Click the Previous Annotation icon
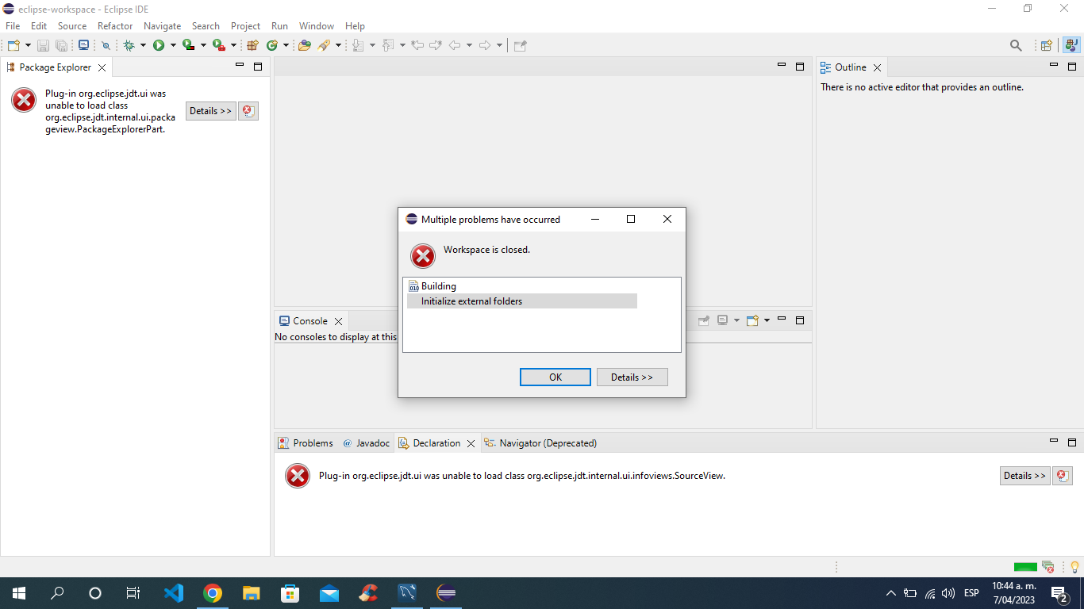 (x=388, y=45)
